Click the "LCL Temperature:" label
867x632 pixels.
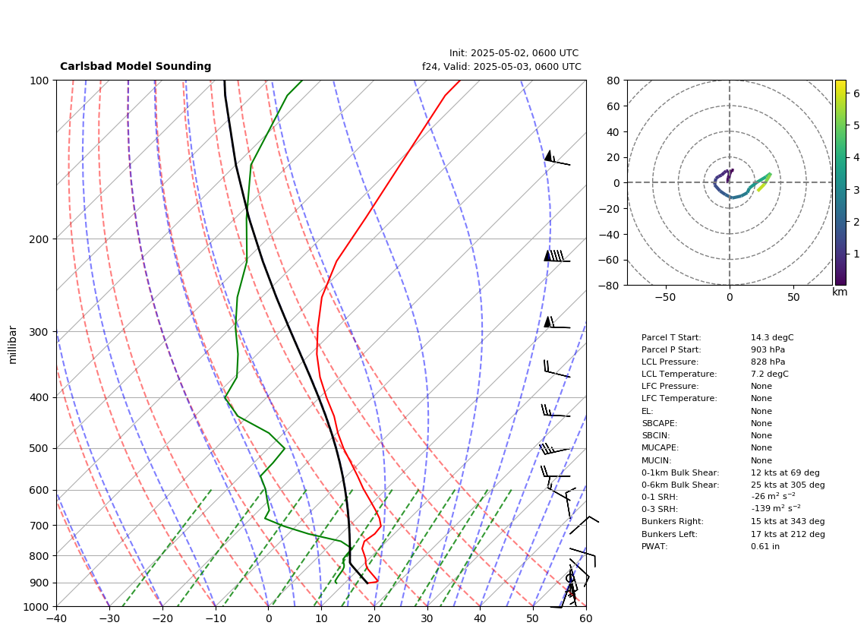coord(679,374)
